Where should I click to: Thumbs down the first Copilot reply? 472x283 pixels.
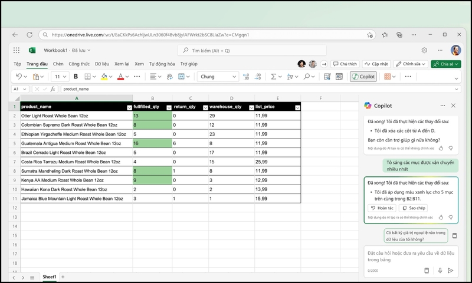point(451,148)
